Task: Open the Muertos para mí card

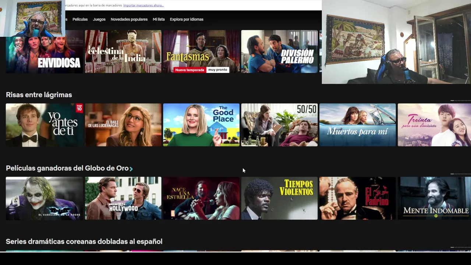Action: [x=358, y=125]
